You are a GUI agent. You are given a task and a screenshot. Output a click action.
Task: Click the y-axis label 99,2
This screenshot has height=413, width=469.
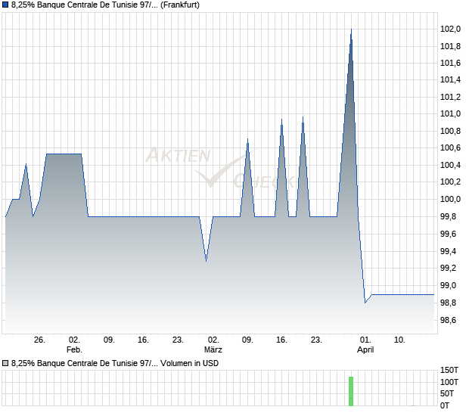[448, 268]
